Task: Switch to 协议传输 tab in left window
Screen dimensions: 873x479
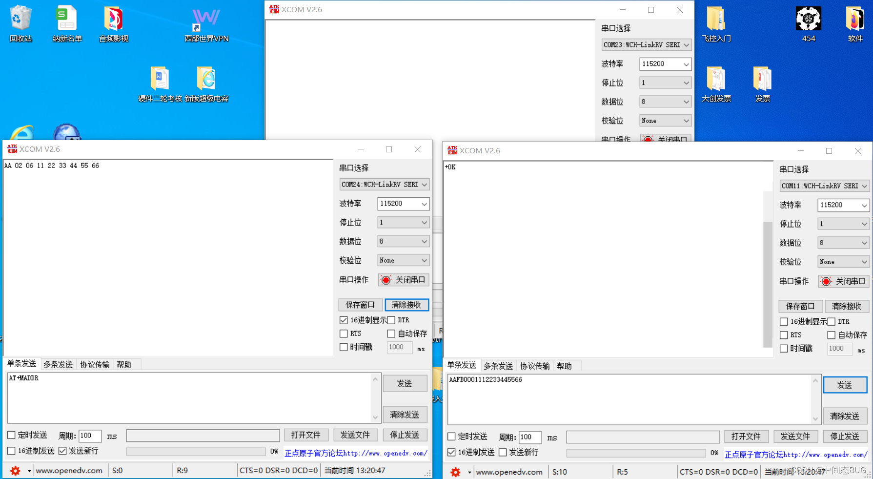Action: [x=95, y=364]
